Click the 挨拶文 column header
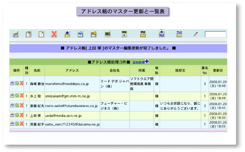 click(180, 71)
